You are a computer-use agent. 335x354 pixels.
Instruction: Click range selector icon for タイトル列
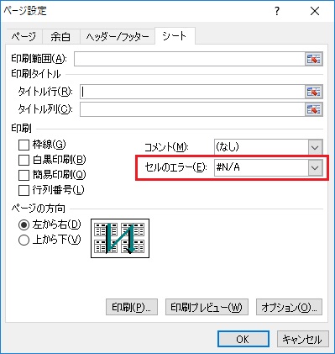(314, 109)
